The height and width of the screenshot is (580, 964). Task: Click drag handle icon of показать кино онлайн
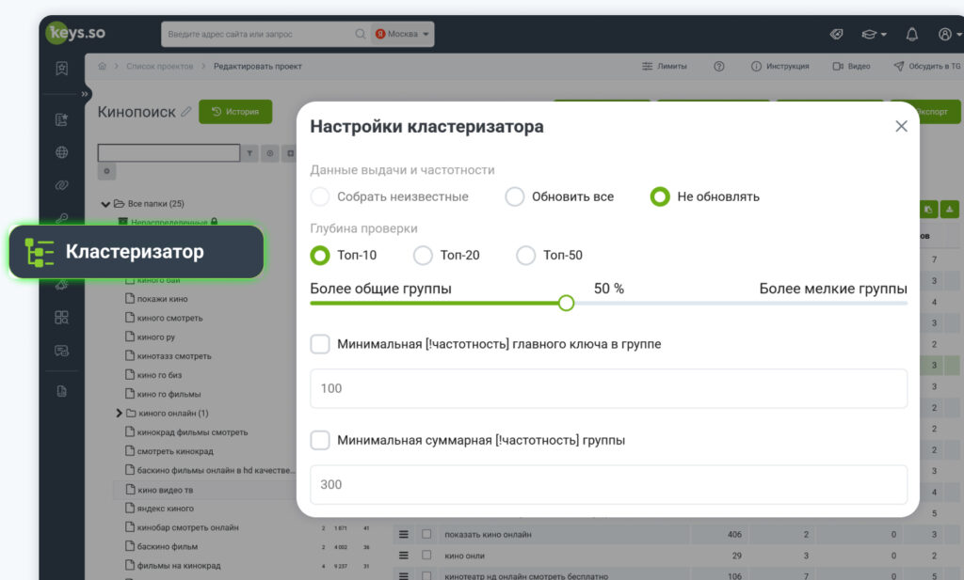[403, 534]
